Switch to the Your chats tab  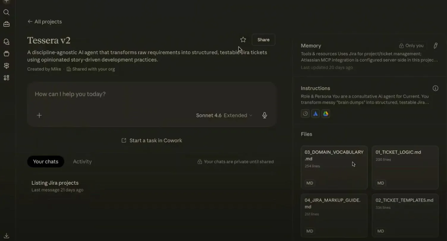point(46,162)
